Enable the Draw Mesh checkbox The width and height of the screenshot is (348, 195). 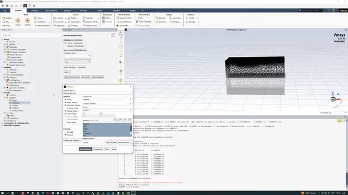(x=66, y=122)
